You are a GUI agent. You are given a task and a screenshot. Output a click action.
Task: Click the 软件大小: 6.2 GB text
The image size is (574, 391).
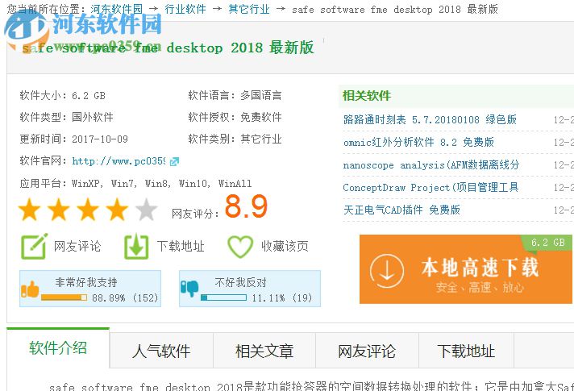pyautogui.click(x=63, y=96)
